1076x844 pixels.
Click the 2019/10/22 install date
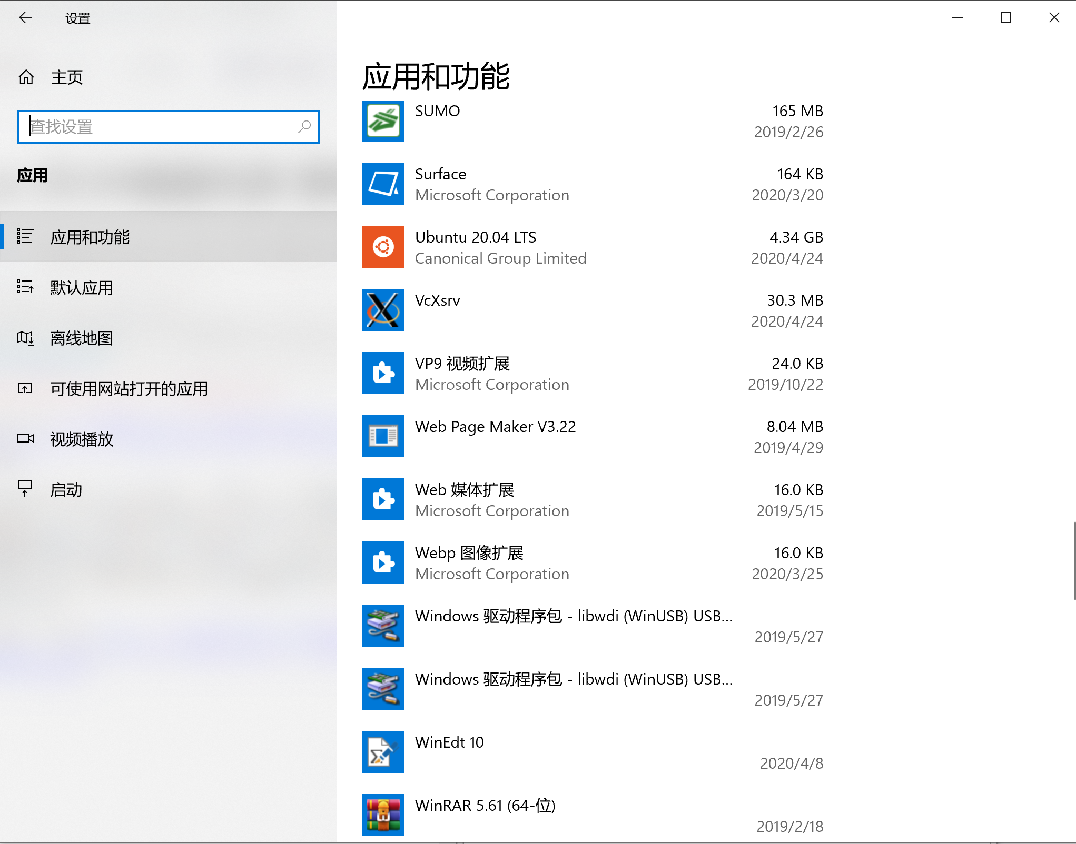[785, 385]
